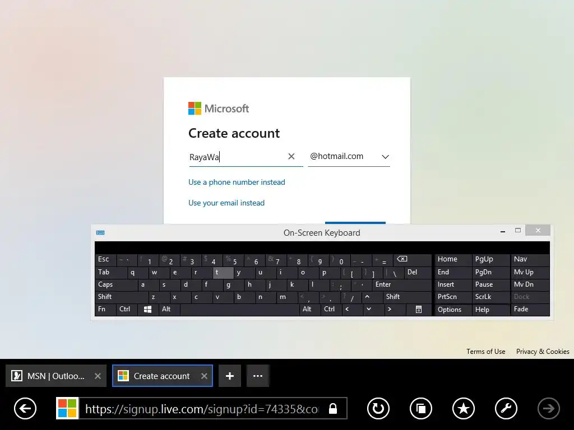Viewport: 574px width, 430px height.
Task: Toggle the Caps lock key
Action: click(117, 284)
